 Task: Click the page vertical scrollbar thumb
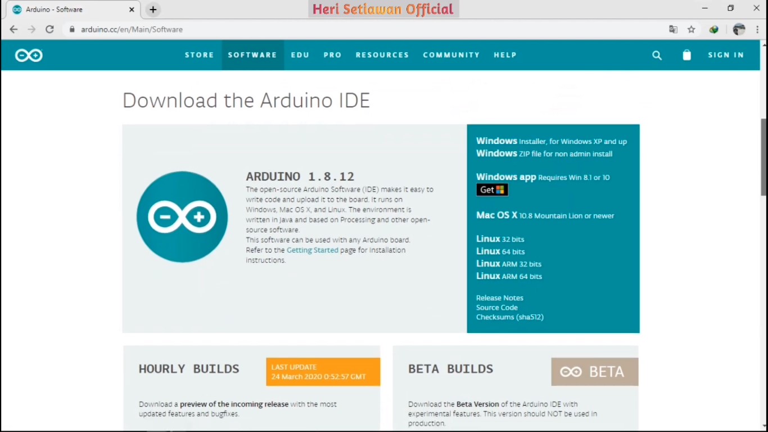(x=764, y=157)
